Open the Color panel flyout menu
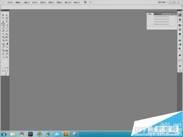This screenshot has width=183, height=137. (176, 14)
